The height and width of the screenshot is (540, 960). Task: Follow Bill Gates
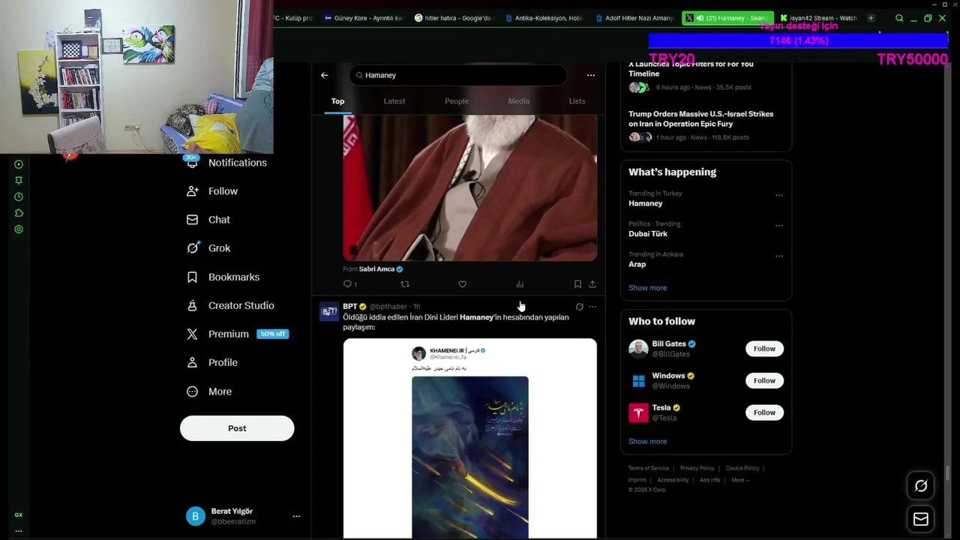(764, 349)
